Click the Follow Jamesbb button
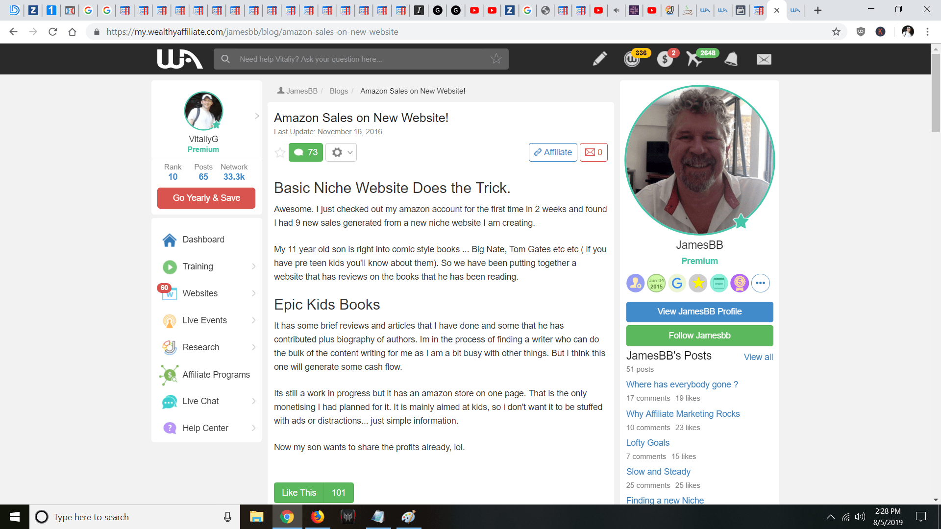The height and width of the screenshot is (529, 941). (699, 336)
